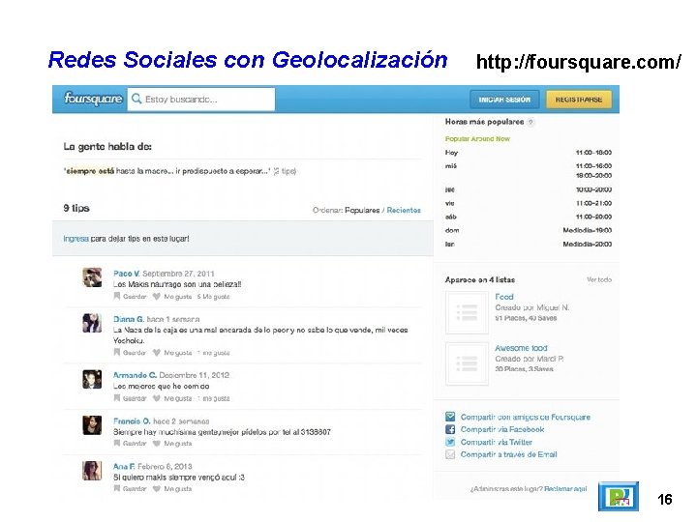This screenshot has height=522, width=697.
Task: Open Francis O.'s profile picture
Action: pyautogui.click(x=92, y=425)
